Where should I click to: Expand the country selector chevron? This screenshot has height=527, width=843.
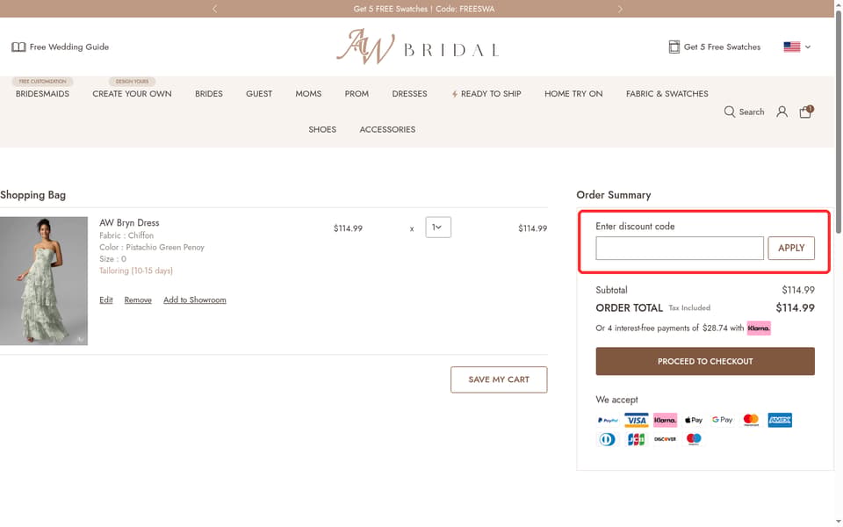pos(808,47)
